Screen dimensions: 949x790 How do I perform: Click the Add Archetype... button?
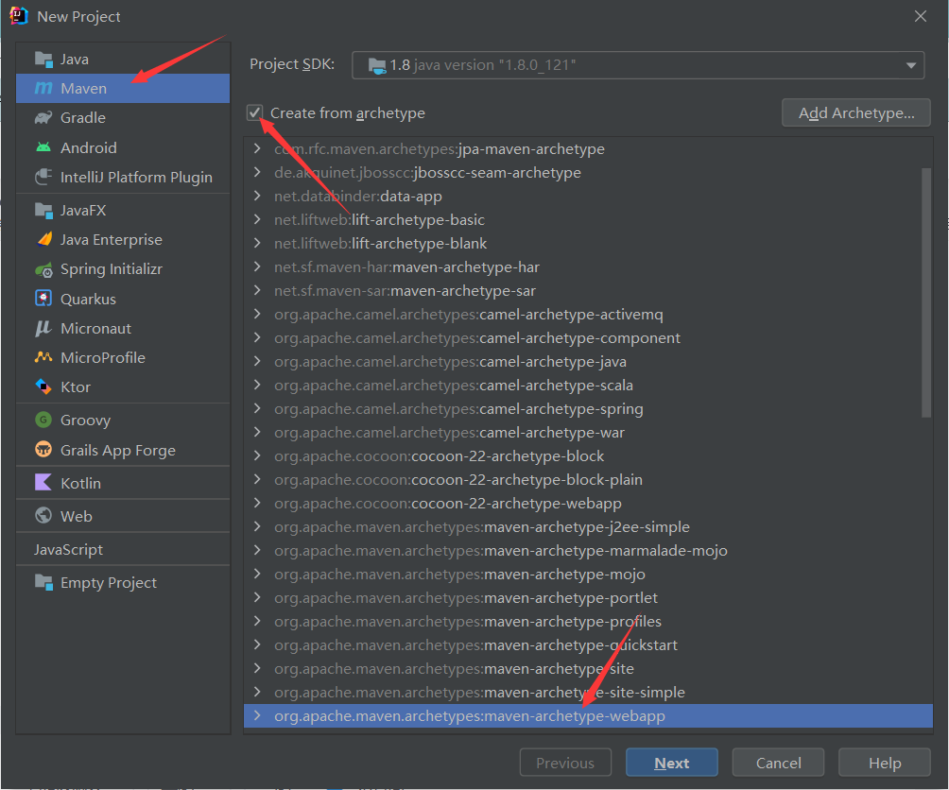tap(855, 112)
